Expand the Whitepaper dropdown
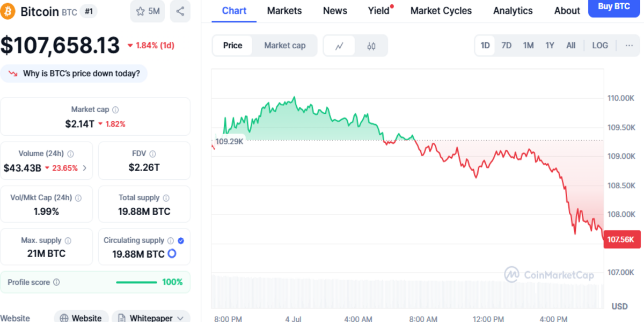644x322 pixels. tap(180, 318)
